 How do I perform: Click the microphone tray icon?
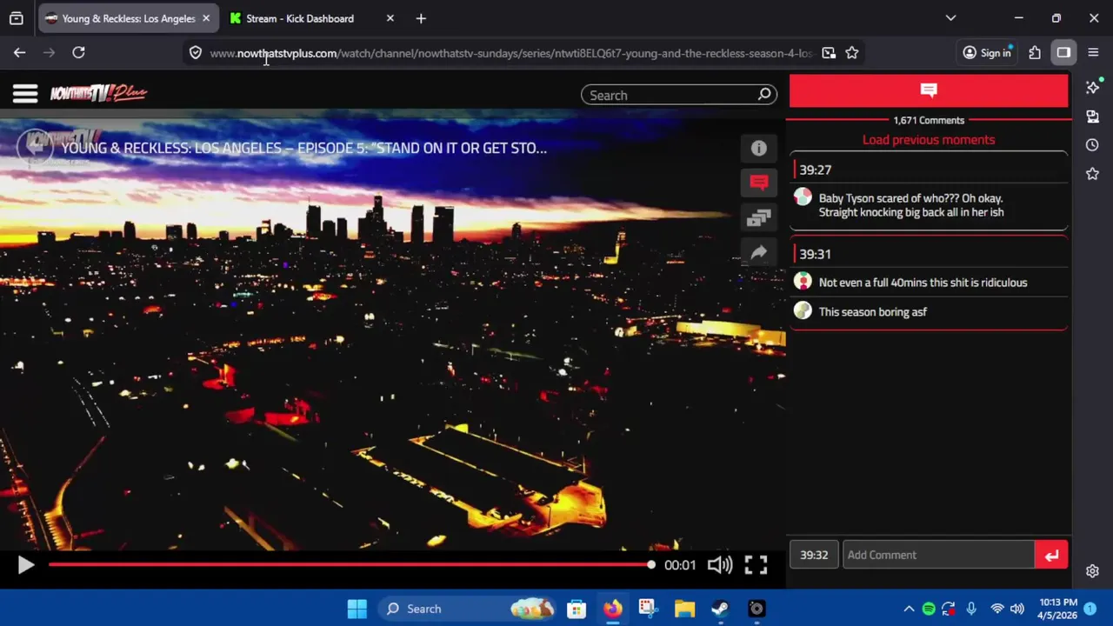971,609
